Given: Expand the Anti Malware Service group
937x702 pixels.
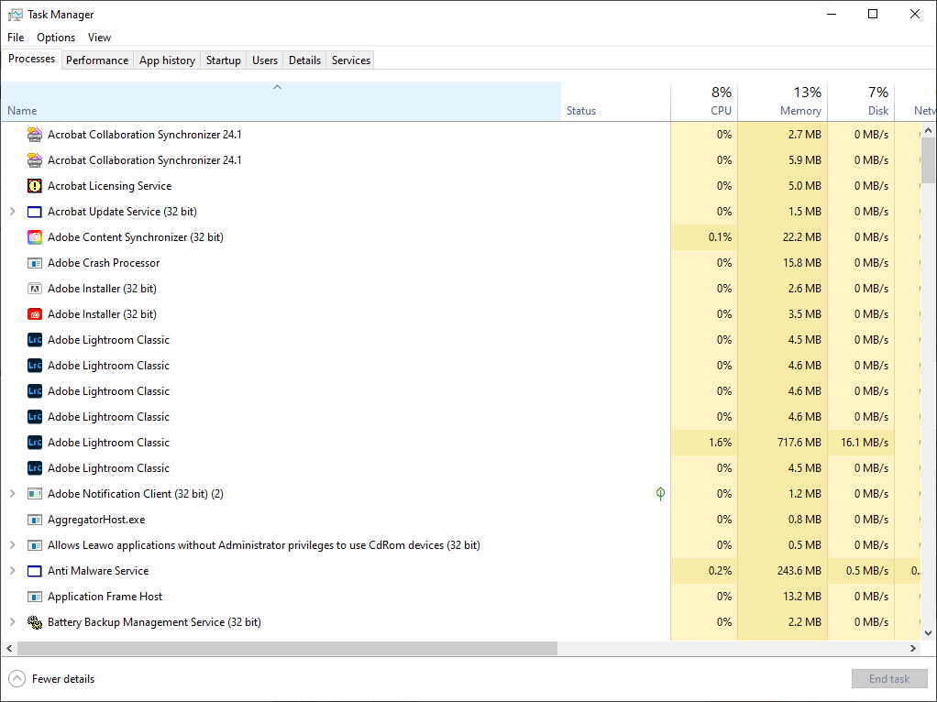Looking at the screenshot, I should pyautogui.click(x=10, y=570).
